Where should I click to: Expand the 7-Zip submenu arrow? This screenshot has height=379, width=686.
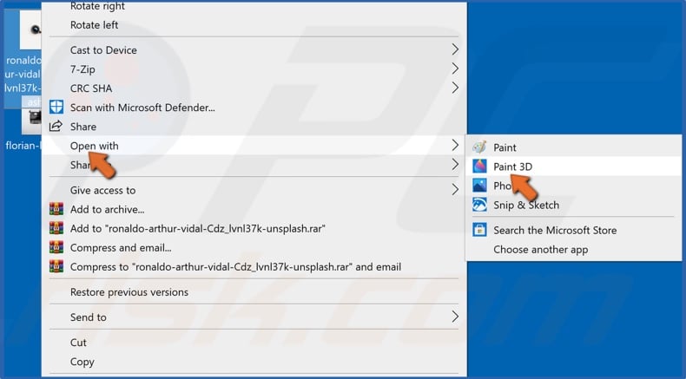coord(455,69)
